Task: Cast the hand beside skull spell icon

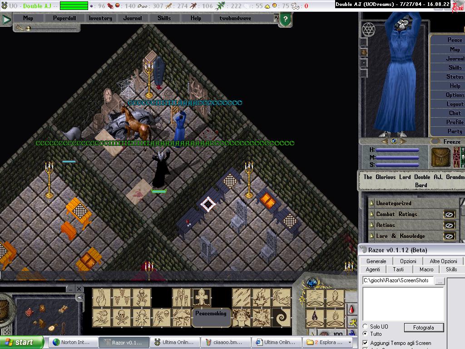Action: pyautogui.click(x=162, y=317)
